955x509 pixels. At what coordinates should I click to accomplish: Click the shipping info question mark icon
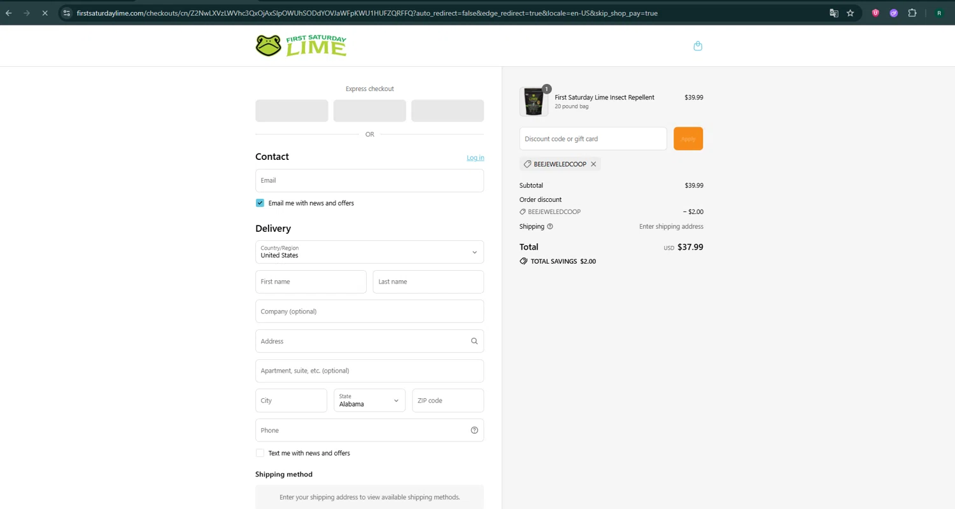tap(550, 226)
